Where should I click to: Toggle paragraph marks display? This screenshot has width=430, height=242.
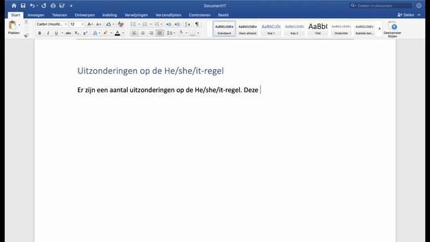pos(197,24)
